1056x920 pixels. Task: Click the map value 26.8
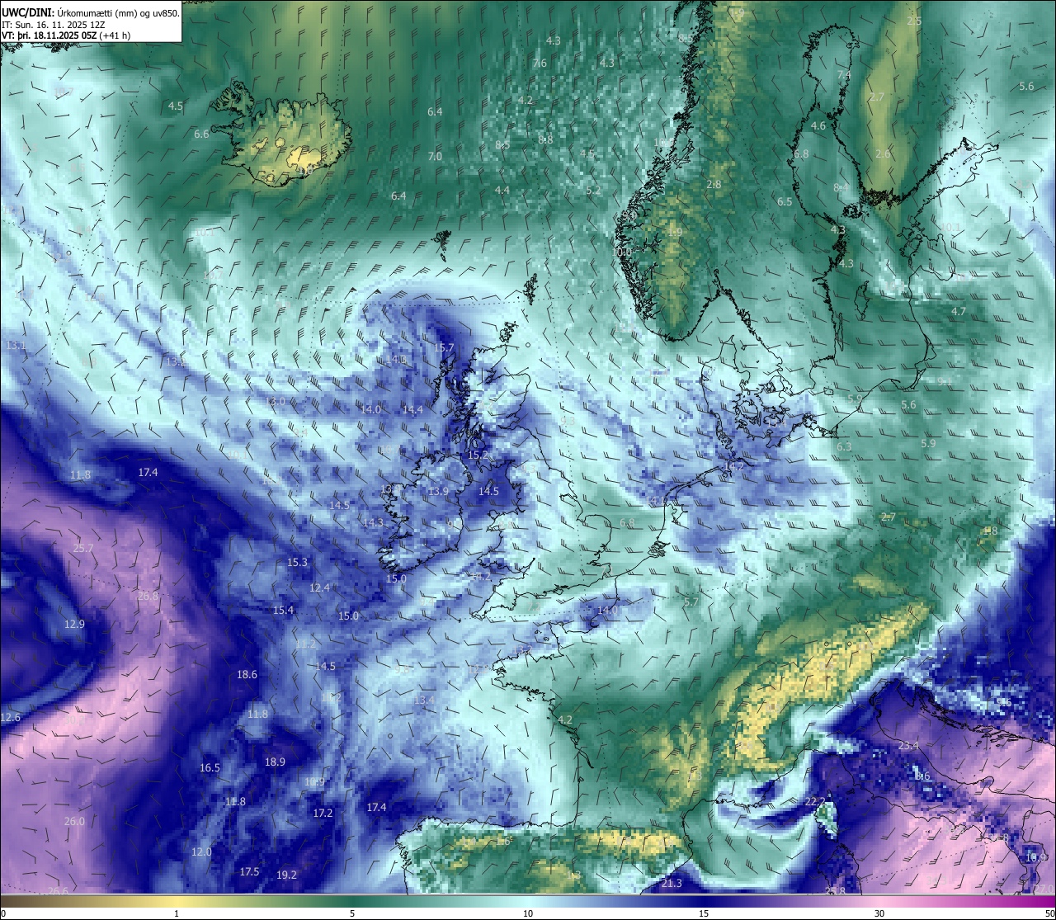click(148, 596)
